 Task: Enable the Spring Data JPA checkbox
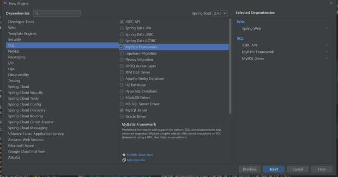[121, 28]
